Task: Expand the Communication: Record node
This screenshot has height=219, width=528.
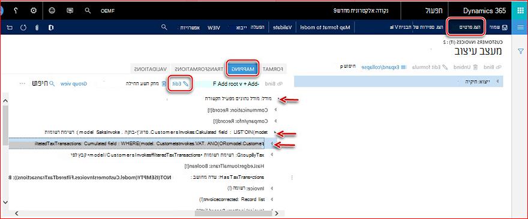Action: [275, 110]
